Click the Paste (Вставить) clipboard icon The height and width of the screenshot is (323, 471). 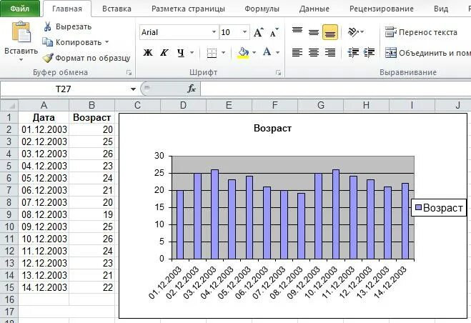pos(21,32)
